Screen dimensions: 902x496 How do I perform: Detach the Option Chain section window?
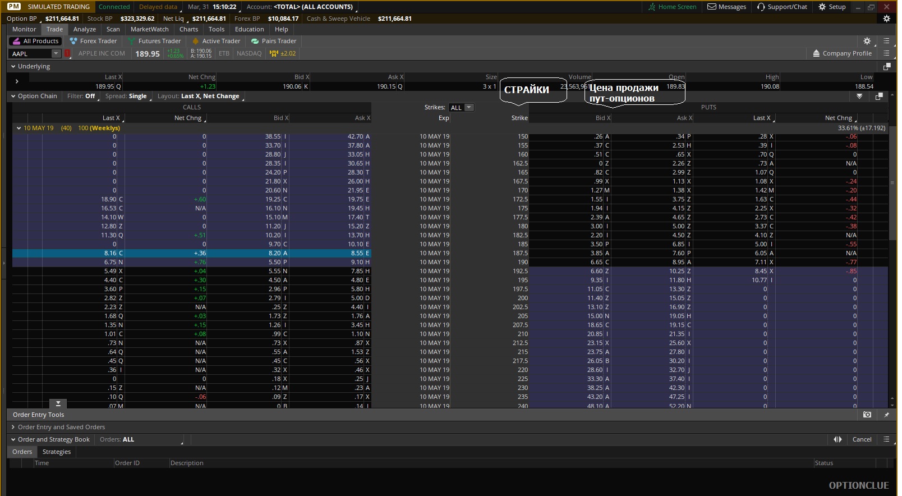(x=879, y=96)
